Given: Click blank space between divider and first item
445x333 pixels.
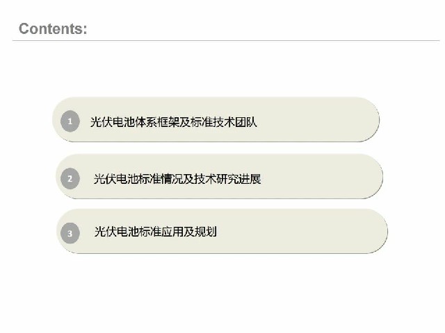Looking at the screenshot, I should 222,69.
